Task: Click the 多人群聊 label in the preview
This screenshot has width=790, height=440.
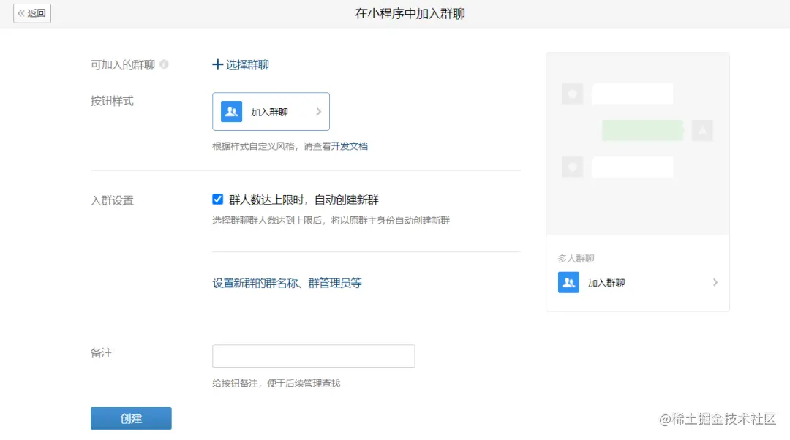Action: click(576, 258)
